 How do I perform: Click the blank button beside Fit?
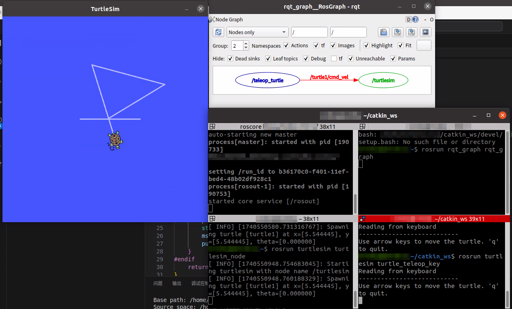point(424,45)
